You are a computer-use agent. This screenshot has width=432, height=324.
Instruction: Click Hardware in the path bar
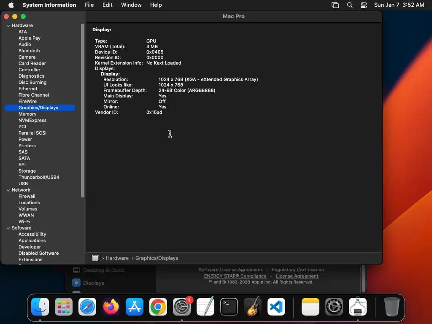[117, 258]
